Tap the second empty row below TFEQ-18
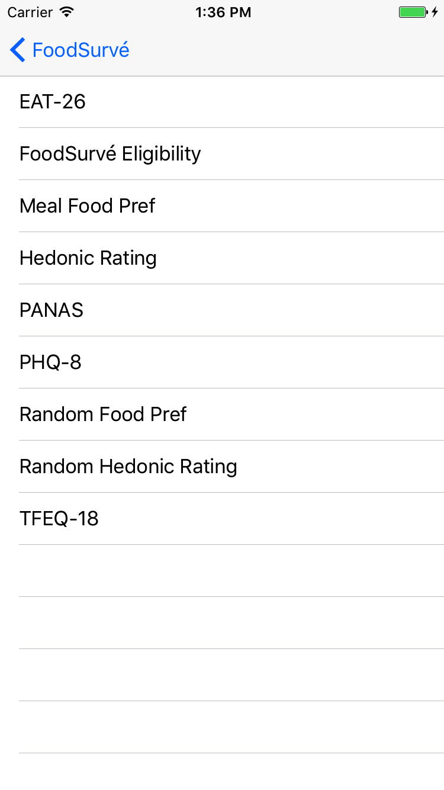 (222, 623)
